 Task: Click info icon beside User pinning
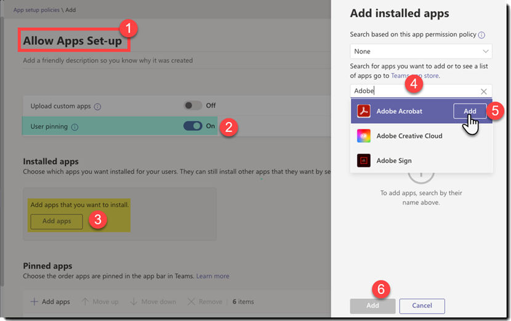[74, 127]
